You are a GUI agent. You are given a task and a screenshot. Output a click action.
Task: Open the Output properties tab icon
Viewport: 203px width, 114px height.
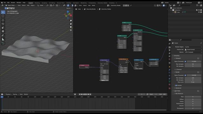pyautogui.click(x=169, y=50)
